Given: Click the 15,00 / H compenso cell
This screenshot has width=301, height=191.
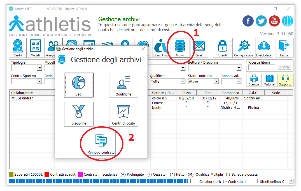Looking at the screenshot, I should (231, 103).
